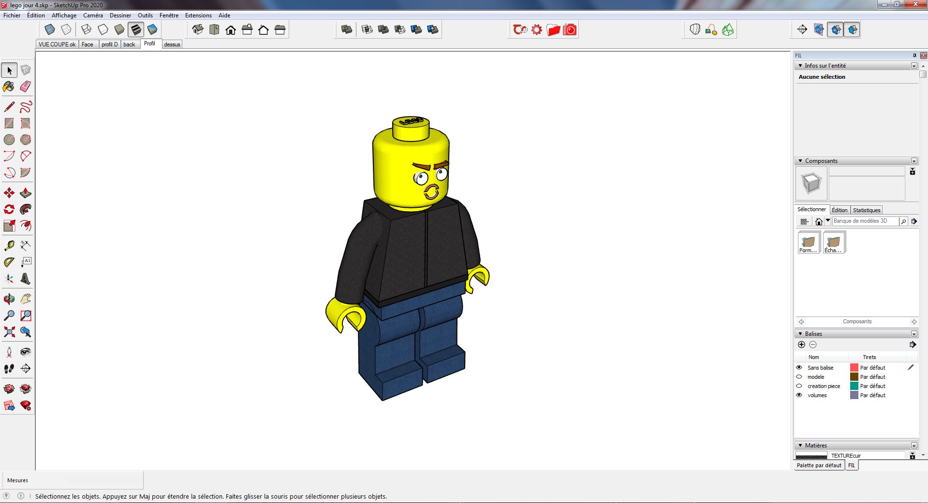Select the Offset tool
The height and width of the screenshot is (503, 928).
pyautogui.click(x=26, y=226)
